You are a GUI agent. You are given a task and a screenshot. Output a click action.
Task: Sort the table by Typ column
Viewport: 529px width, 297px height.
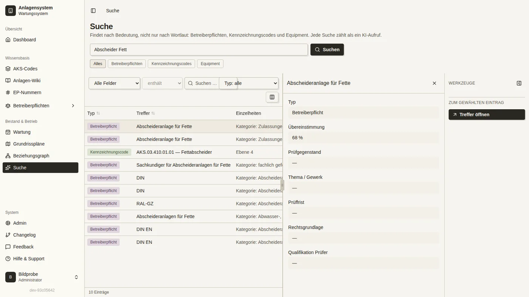[94, 113]
